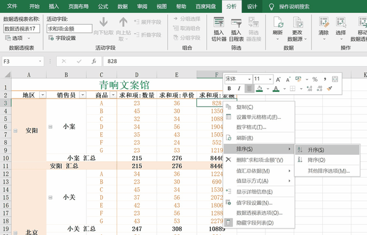Click the Clear (清除) icon in the ribbon

324,22
